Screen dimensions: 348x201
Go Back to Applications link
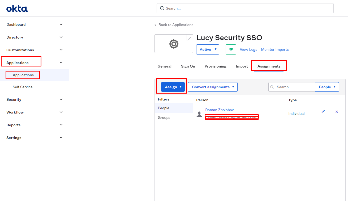point(174,25)
